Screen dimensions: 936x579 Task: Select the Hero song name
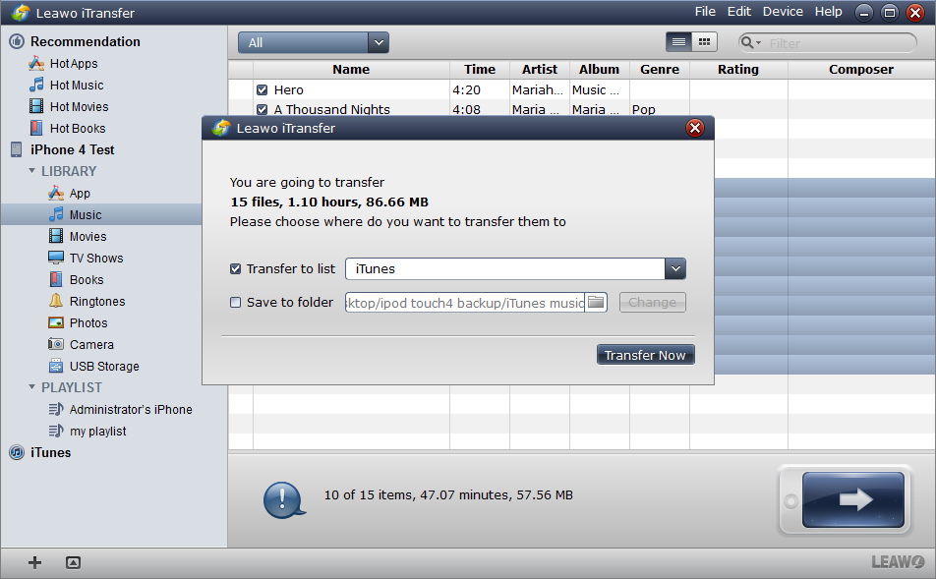289,90
